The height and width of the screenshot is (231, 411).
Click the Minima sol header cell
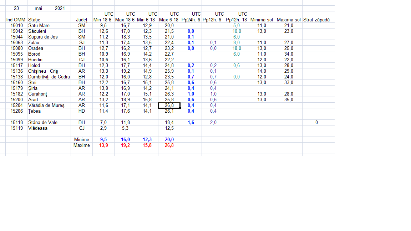(262, 20)
